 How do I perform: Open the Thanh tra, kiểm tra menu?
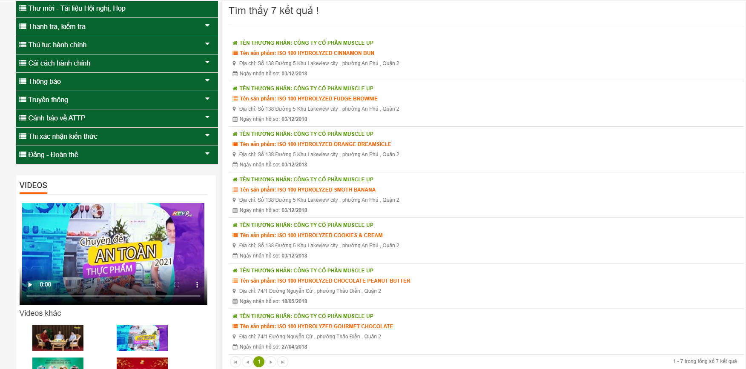tap(117, 27)
